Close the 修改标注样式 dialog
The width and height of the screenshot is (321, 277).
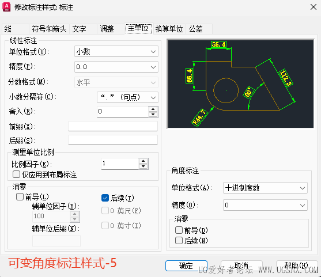pyautogui.click(x=314, y=7)
